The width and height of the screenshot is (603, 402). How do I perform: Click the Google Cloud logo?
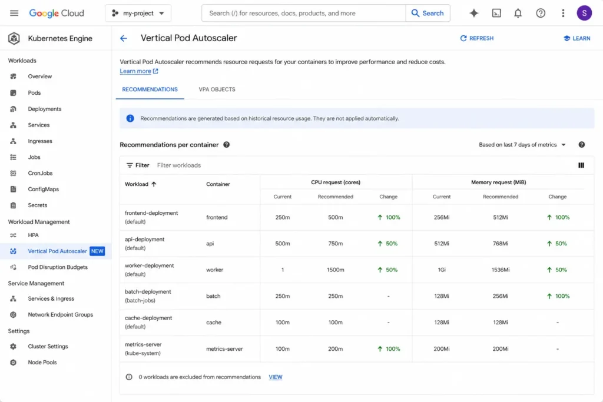[x=57, y=13]
